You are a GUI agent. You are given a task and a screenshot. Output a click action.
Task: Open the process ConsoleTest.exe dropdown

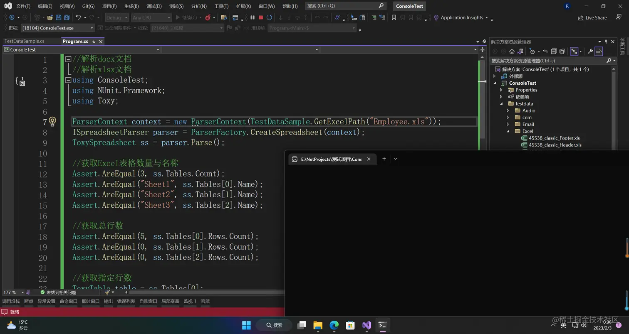click(57, 28)
